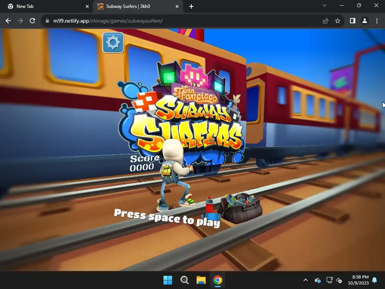Toggle the browser side panel
Image resolution: width=385 pixels, height=289 pixels.
(x=353, y=21)
